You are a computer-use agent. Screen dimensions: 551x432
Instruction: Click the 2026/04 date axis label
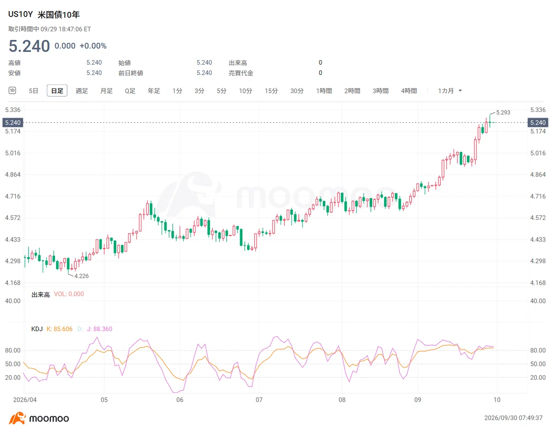pyautogui.click(x=25, y=399)
